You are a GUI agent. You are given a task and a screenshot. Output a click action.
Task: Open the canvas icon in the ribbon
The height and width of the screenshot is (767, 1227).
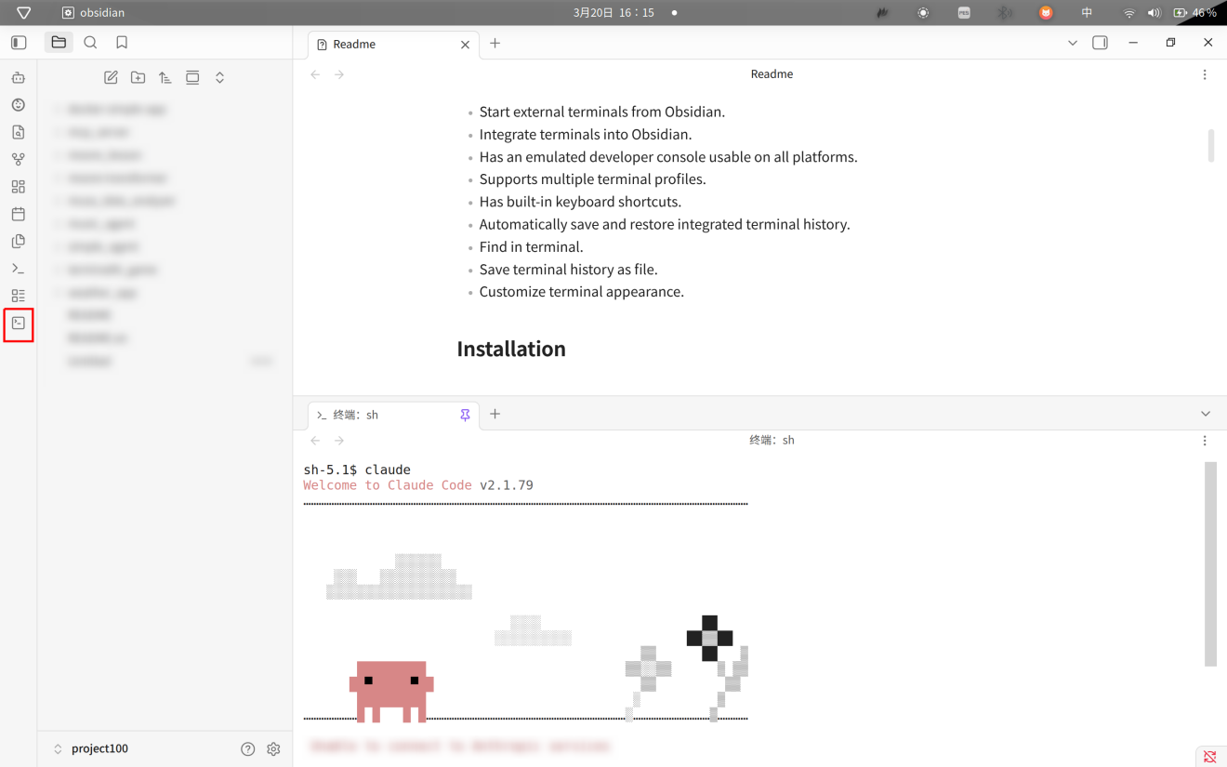[19, 187]
